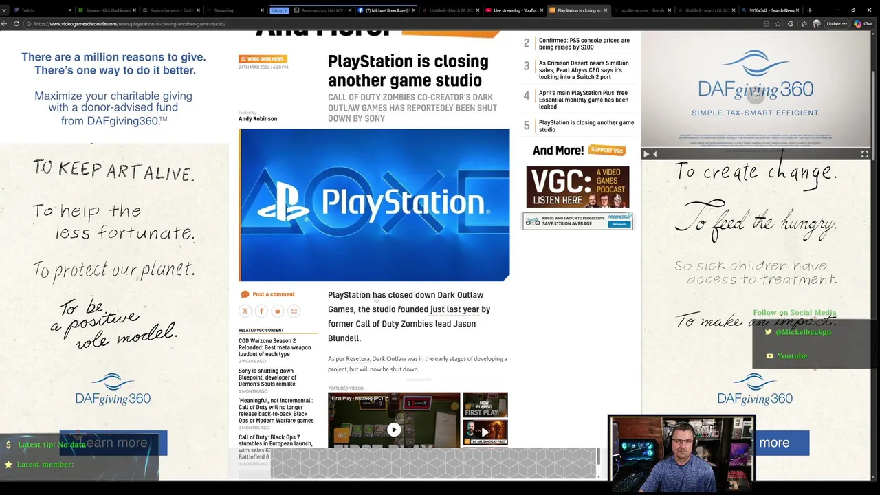Click the Youtube label in social overlay
The height and width of the screenshot is (495, 880).
pos(792,355)
